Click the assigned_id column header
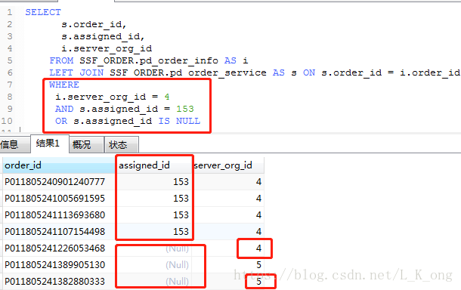Screen dimensions: 461x290 153,165
